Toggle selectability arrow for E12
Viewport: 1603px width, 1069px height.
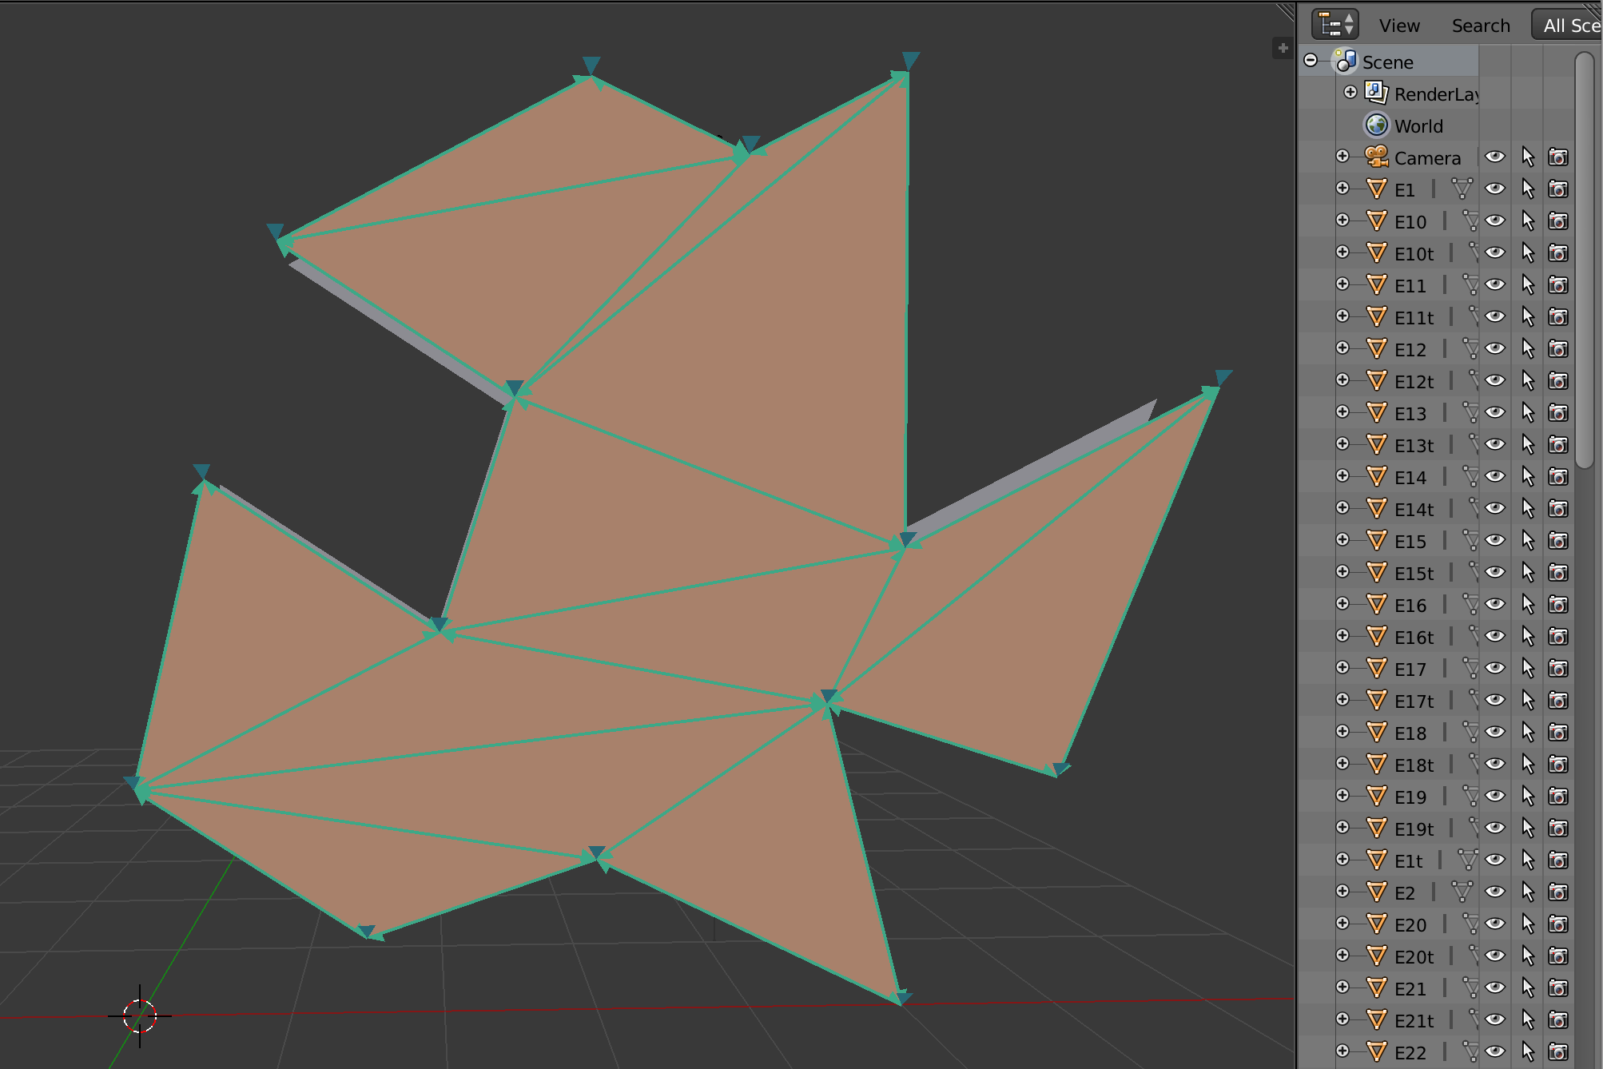click(x=1528, y=349)
